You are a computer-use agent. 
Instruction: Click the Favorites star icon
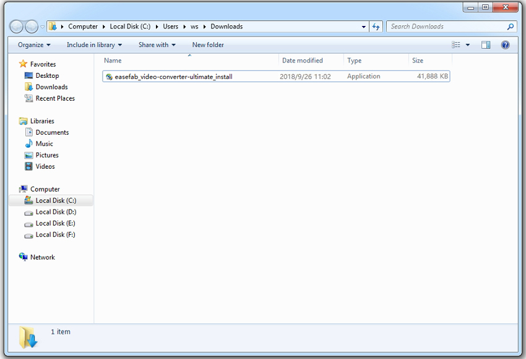click(23, 64)
